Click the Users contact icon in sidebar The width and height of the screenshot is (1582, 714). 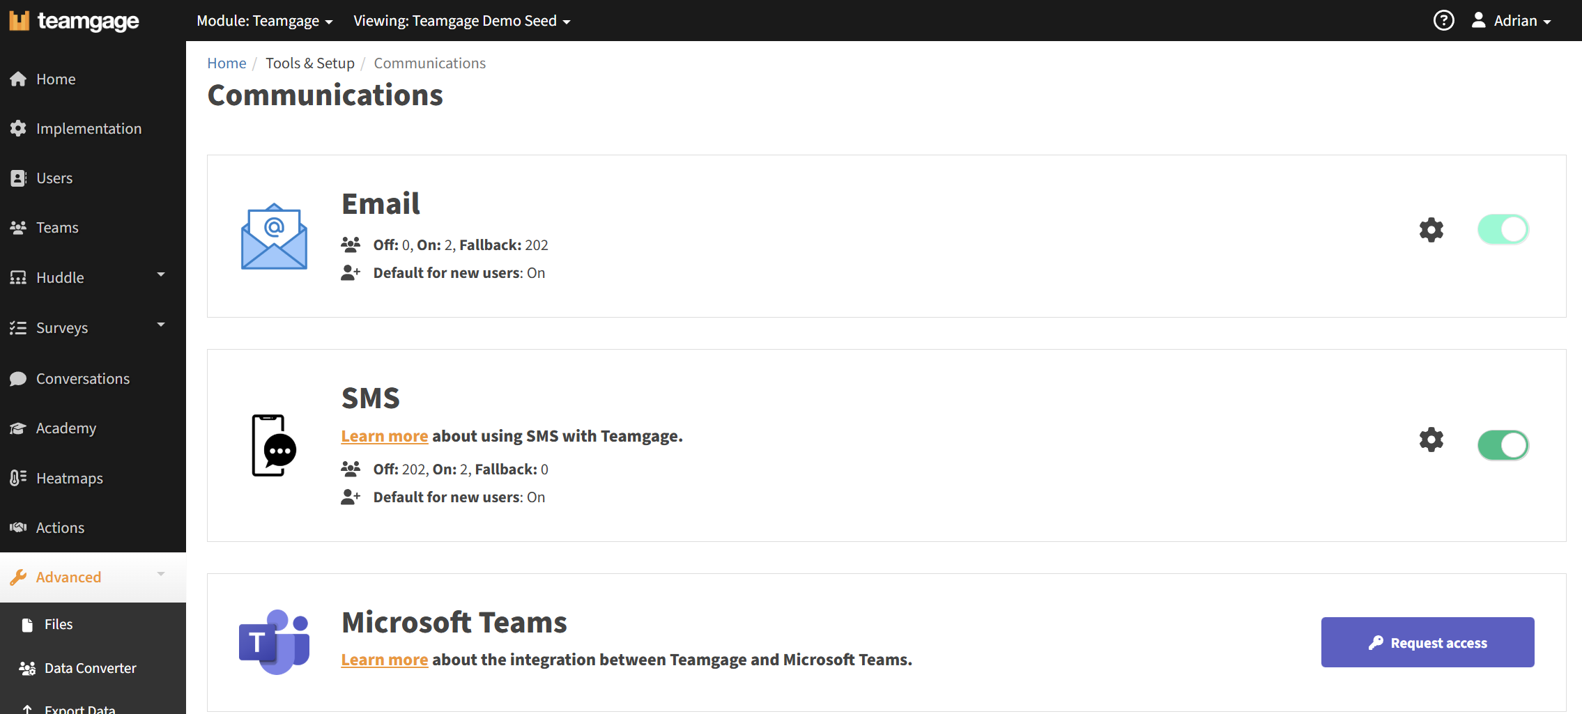(x=18, y=178)
